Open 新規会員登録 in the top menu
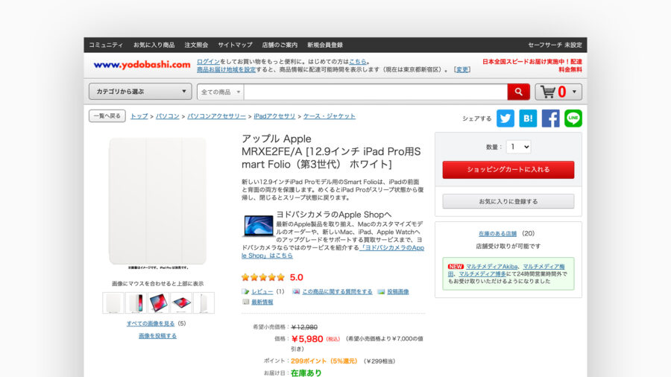Image resolution: width=671 pixels, height=377 pixels. pos(325,45)
